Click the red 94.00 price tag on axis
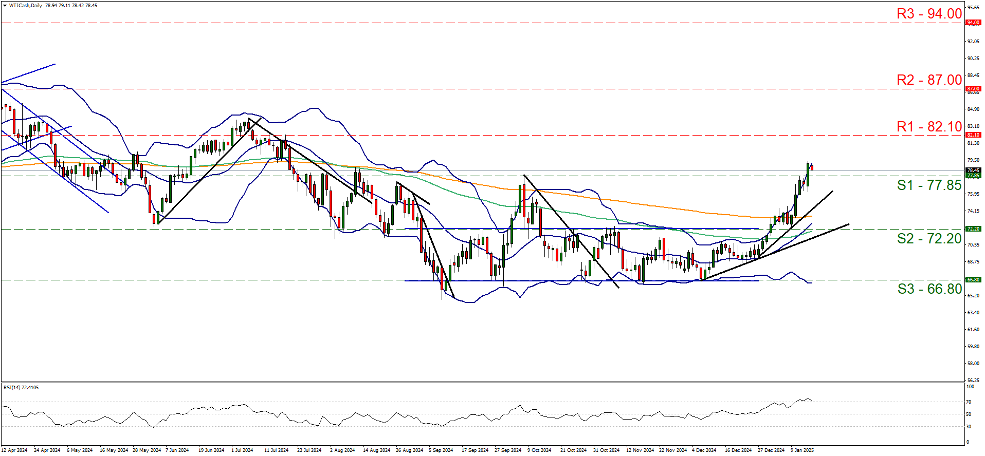Screen dimensions: 985x456 coord(973,23)
